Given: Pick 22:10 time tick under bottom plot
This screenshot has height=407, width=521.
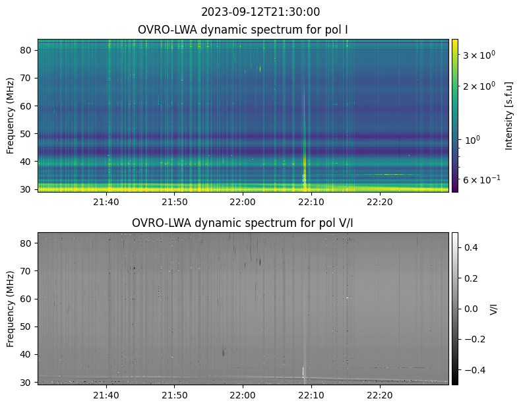Looking at the screenshot, I should (x=311, y=394).
